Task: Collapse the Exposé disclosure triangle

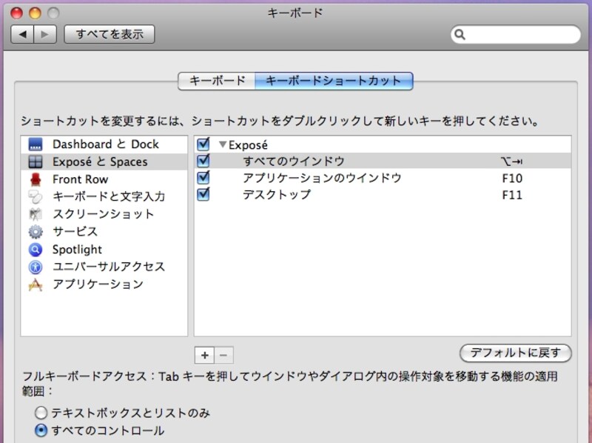Action: pos(221,144)
